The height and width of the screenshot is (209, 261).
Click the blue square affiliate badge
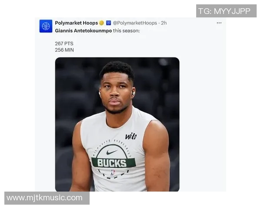(x=108, y=23)
